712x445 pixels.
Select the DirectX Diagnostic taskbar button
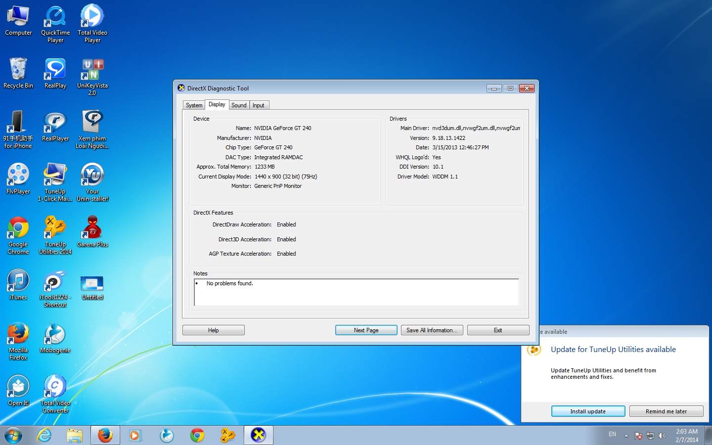(x=259, y=435)
